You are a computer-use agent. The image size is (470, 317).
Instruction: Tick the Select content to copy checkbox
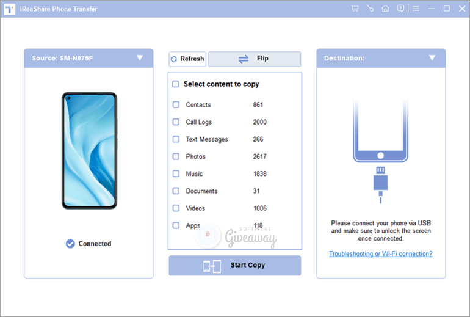click(176, 84)
